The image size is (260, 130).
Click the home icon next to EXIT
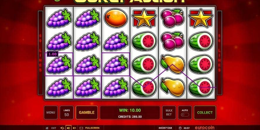pos(47,128)
